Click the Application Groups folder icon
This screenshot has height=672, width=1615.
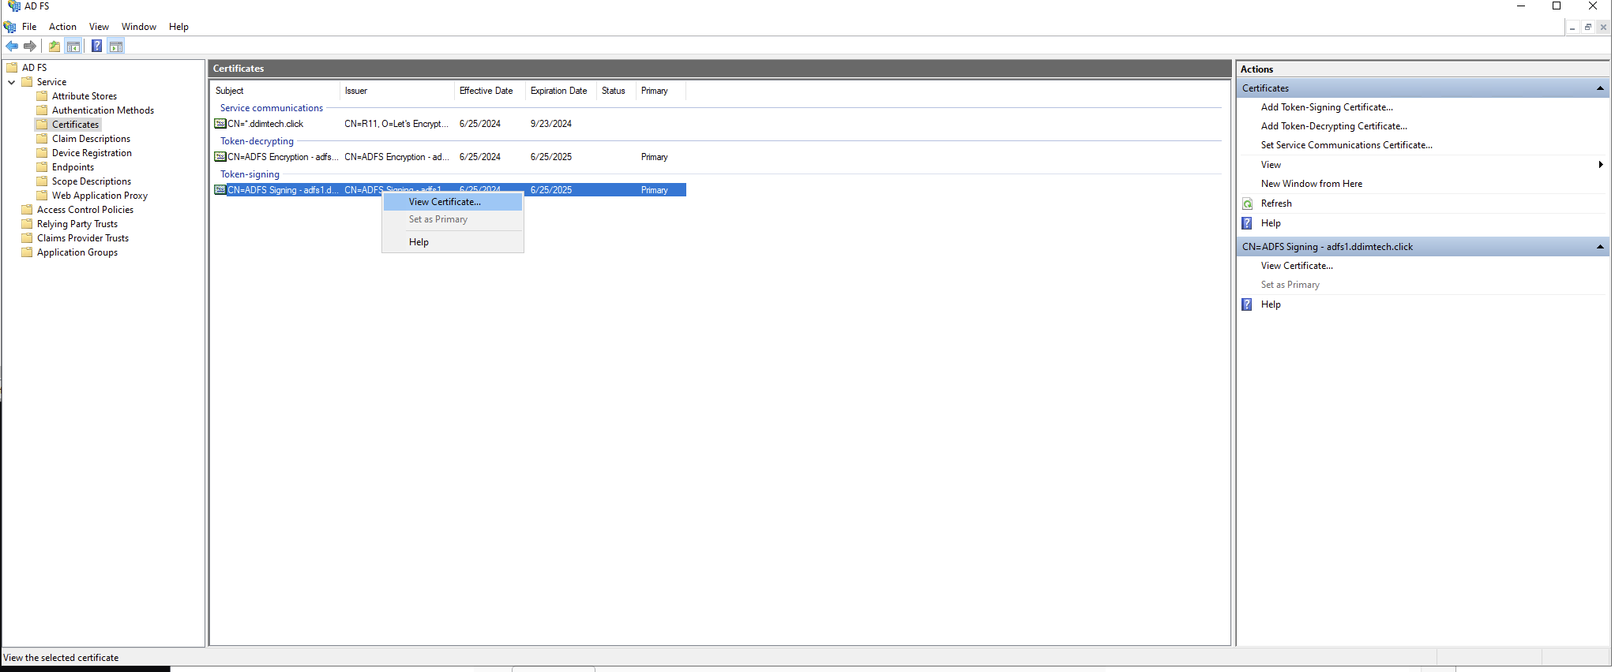(27, 252)
